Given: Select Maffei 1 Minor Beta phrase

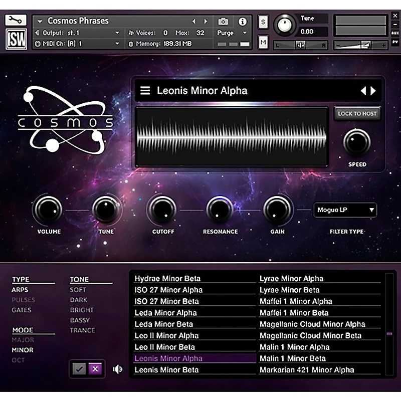Looking at the screenshot, I should pos(320,312).
